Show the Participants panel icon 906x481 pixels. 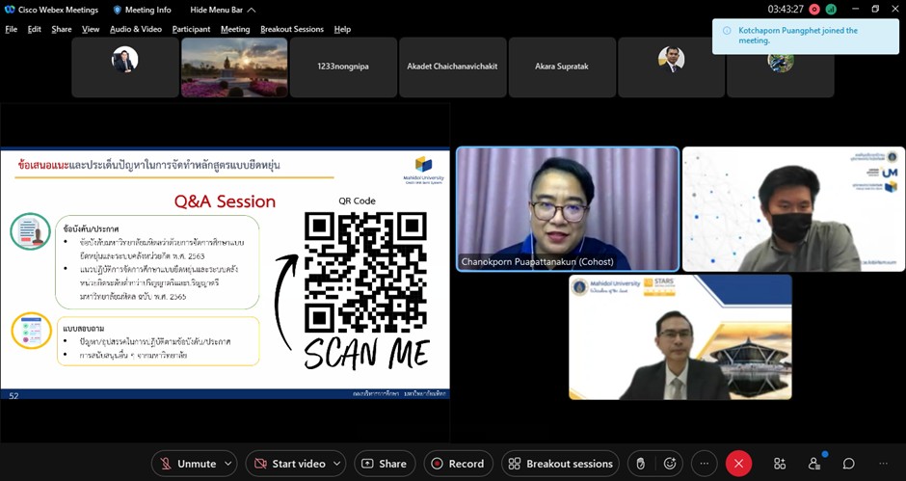pyautogui.click(x=814, y=464)
